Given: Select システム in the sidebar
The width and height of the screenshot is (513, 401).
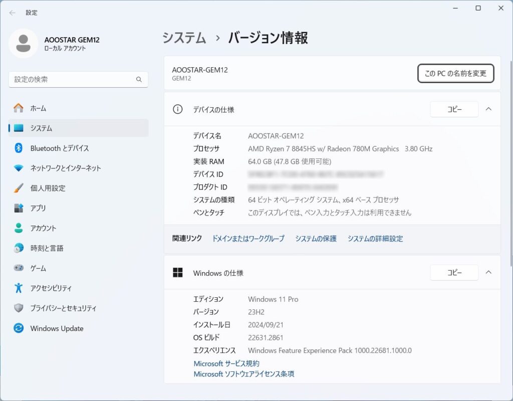Looking at the screenshot, I should coord(79,128).
